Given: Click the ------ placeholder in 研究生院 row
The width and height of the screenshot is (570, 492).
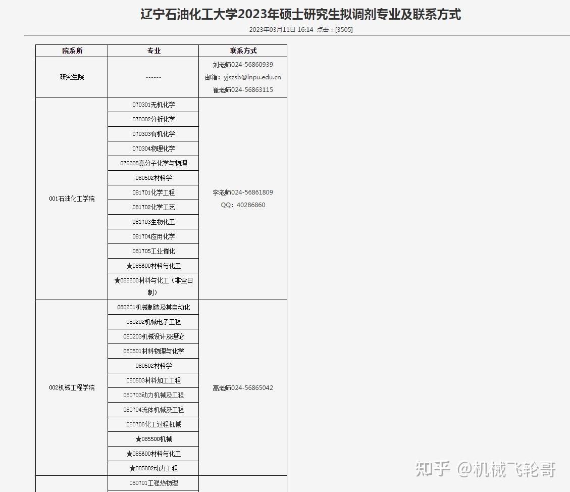Looking at the screenshot, I should pyautogui.click(x=153, y=77).
